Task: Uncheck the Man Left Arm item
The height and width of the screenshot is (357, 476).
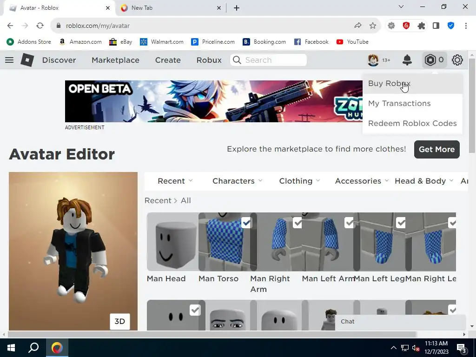Action: coord(350,223)
